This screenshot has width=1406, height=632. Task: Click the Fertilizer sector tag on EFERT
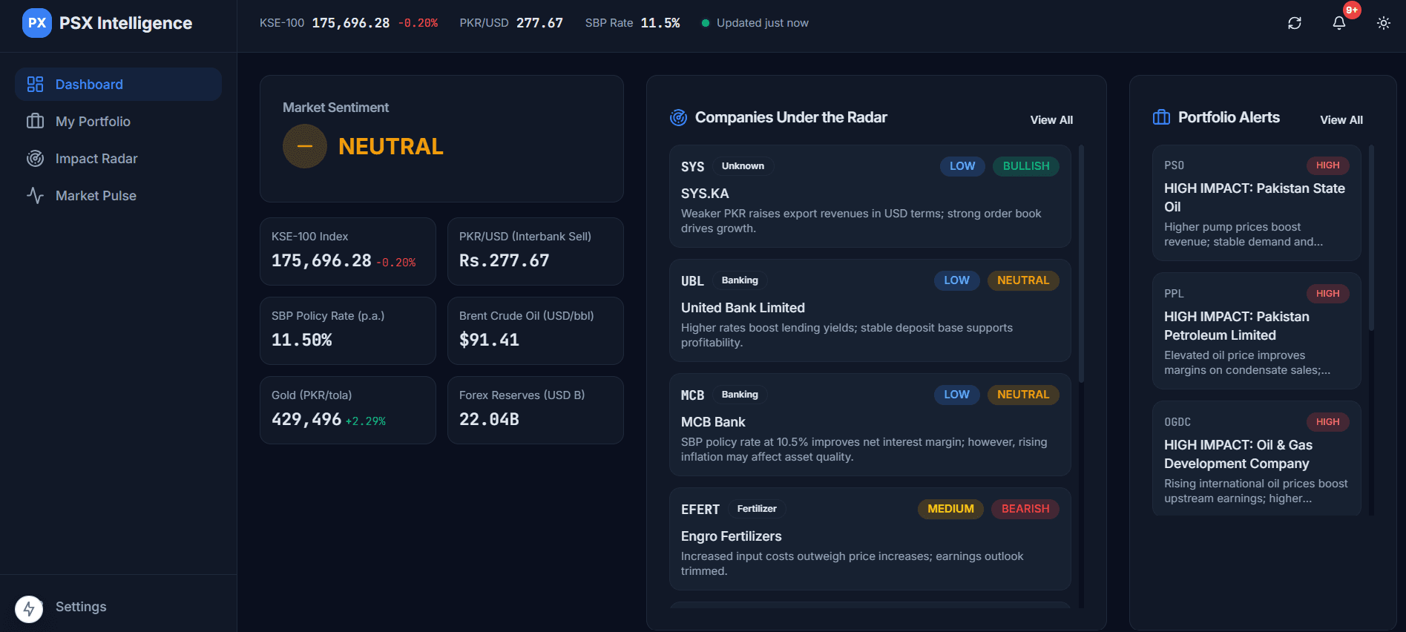point(757,509)
